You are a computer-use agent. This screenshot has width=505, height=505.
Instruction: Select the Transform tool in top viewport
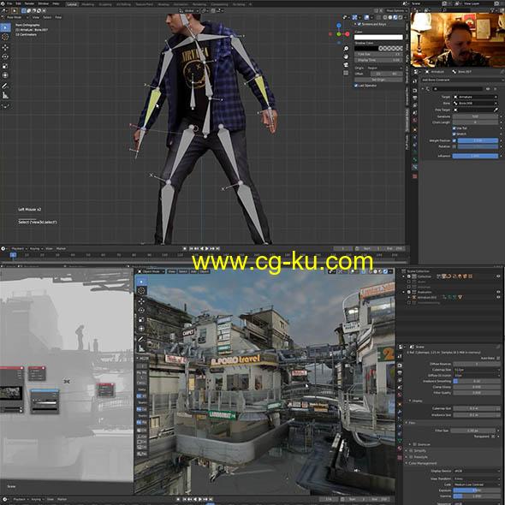pos(5,75)
